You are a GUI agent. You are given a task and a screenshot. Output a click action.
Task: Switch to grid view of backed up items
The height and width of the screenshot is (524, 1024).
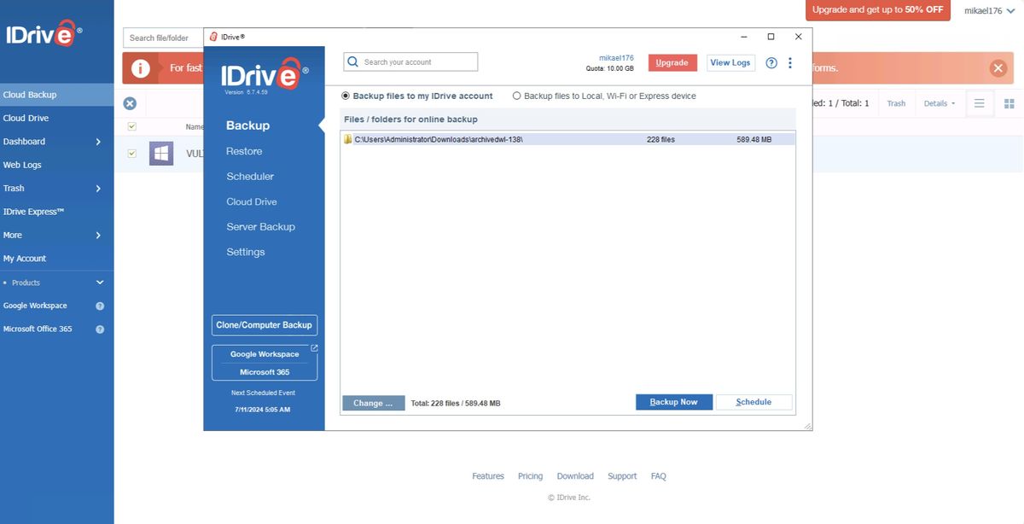[x=1009, y=102]
